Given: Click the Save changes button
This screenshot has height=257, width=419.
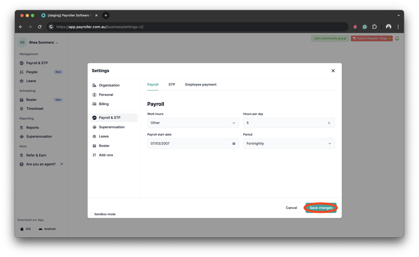Looking at the screenshot, I should (321, 208).
